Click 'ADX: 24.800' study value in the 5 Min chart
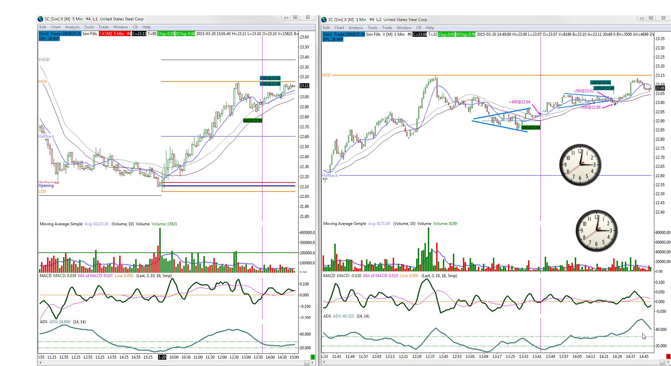The image size is (671, 366). (60, 322)
